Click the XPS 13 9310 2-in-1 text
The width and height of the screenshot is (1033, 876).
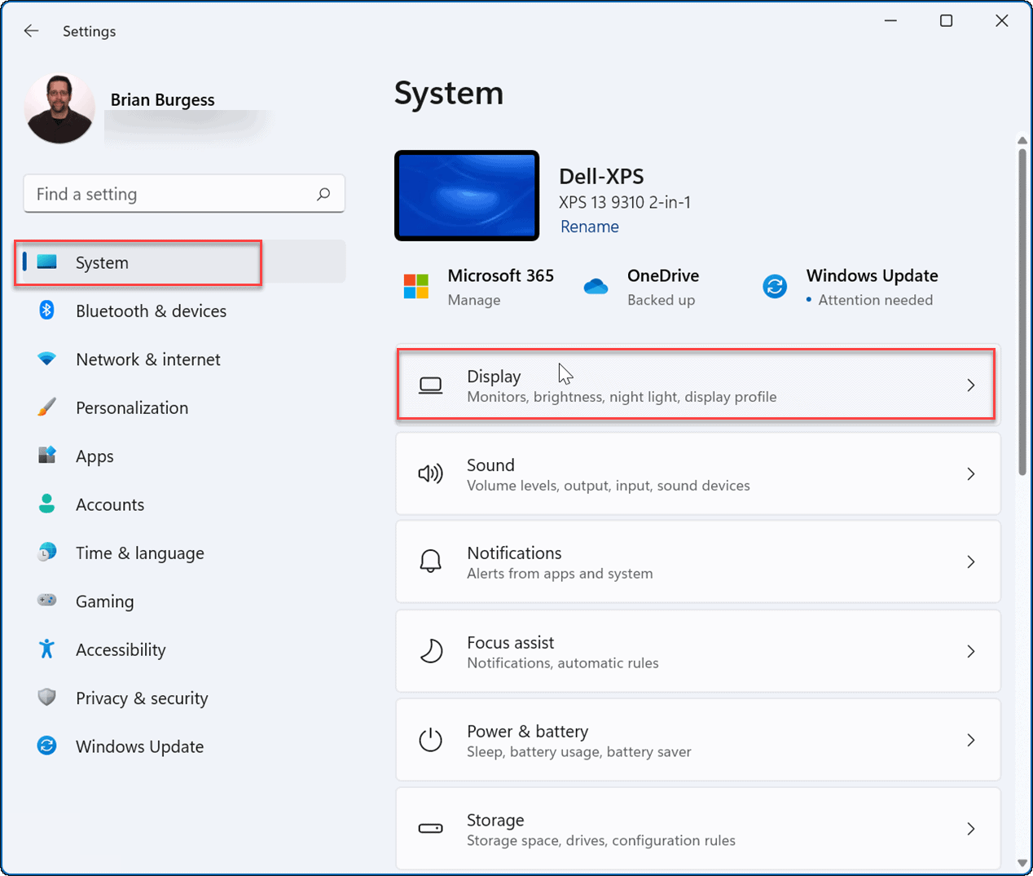[x=625, y=202]
